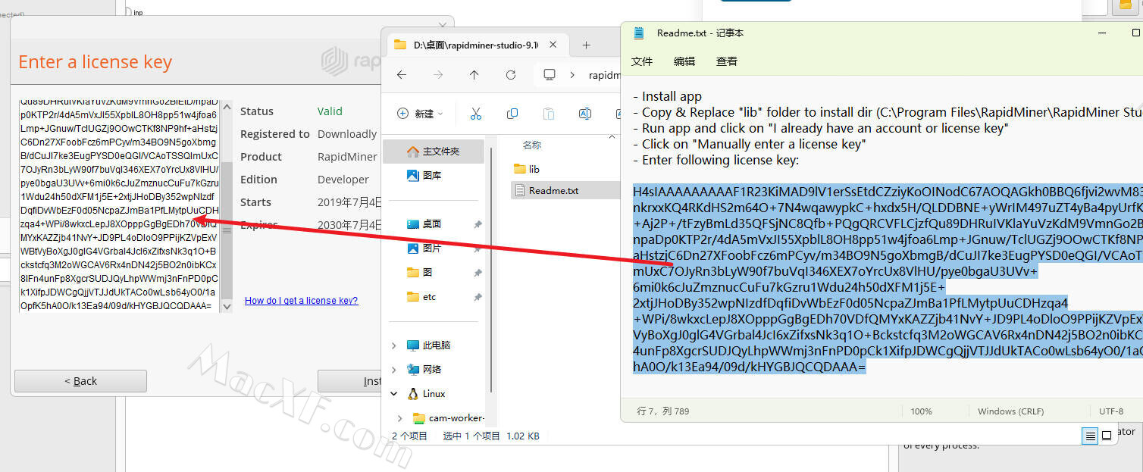Expand the cam-worker folder node
1143x472 pixels.
click(x=401, y=418)
